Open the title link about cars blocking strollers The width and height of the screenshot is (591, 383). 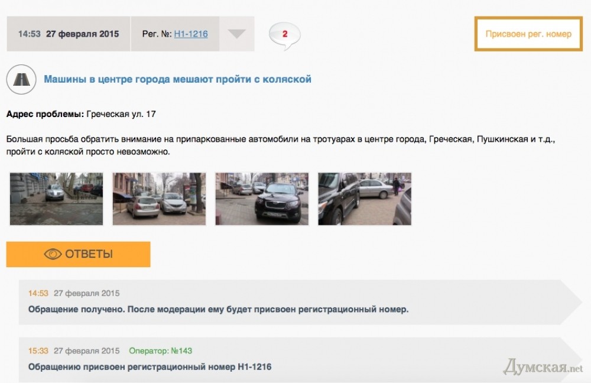[177, 79]
